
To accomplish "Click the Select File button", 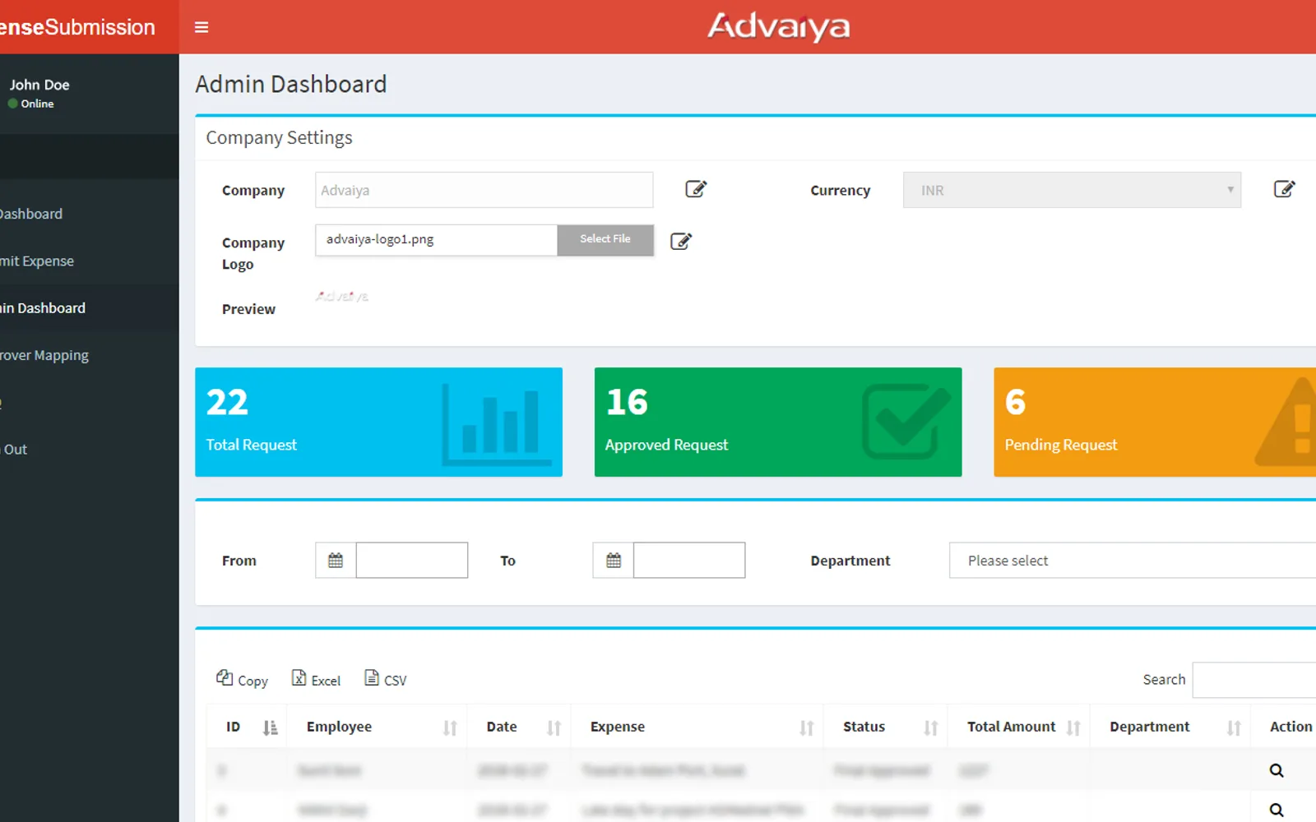I will coord(605,239).
